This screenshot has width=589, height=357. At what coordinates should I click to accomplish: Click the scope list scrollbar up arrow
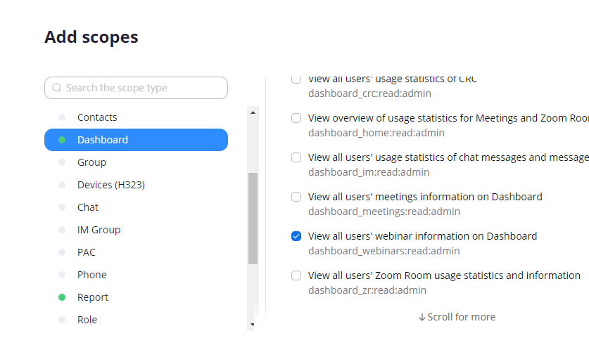tap(253, 112)
